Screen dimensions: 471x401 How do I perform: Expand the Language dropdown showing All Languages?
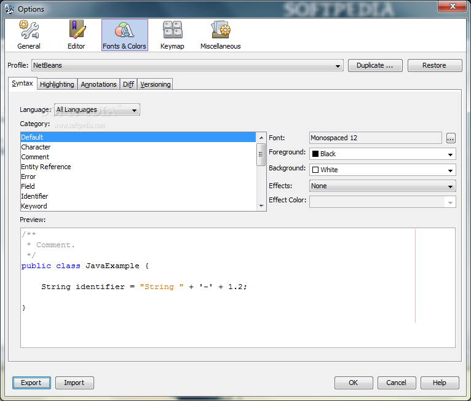97,109
